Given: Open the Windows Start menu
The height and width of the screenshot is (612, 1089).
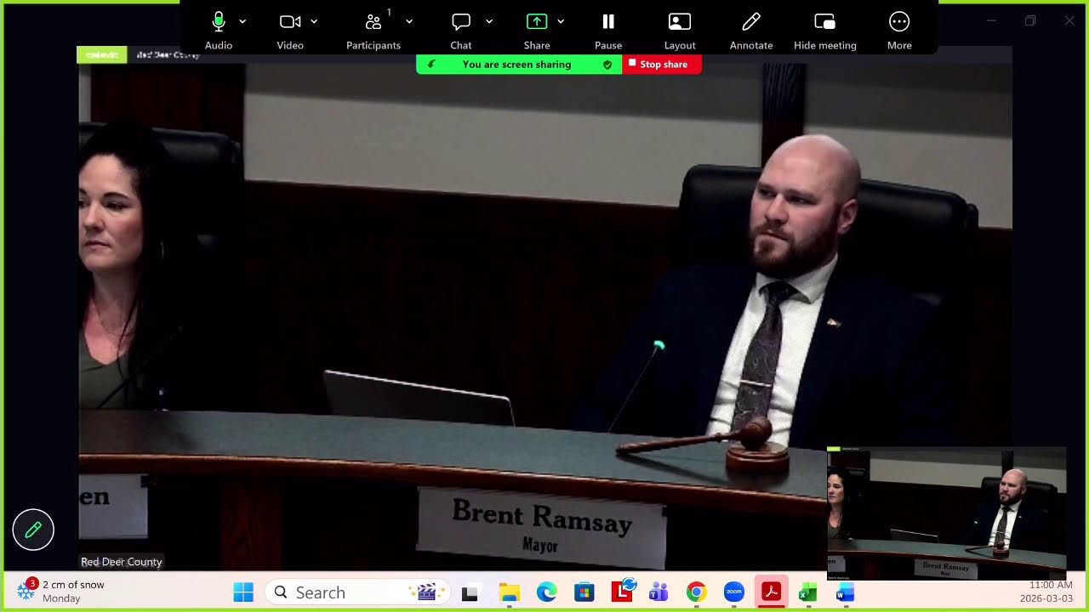Looking at the screenshot, I should tap(243, 592).
